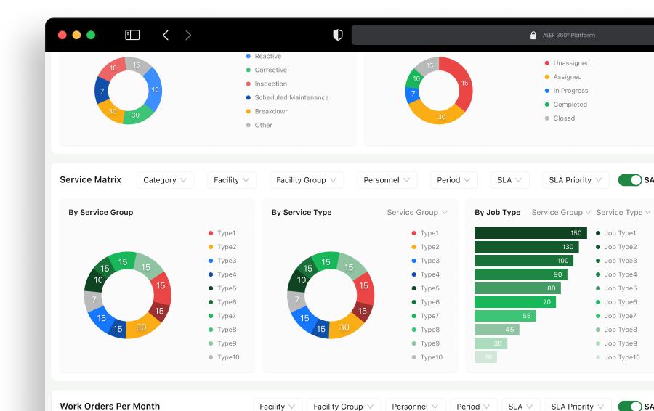
Task: Click the Job Type5 legend entry
Action: [x=616, y=288]
